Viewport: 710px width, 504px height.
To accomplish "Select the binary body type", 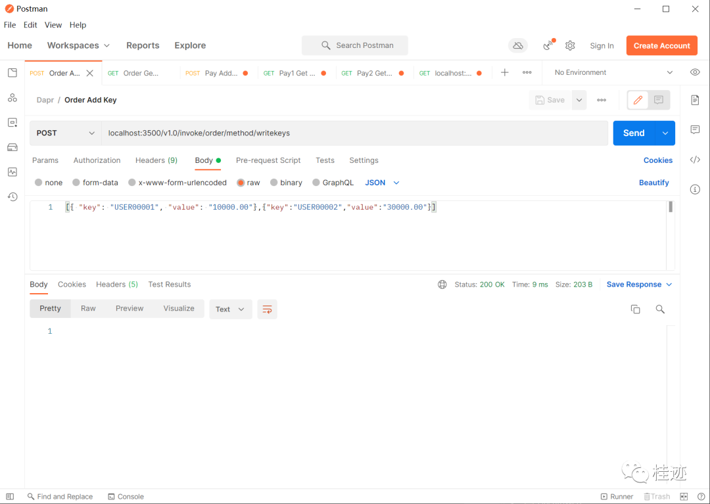I will pos(273,182).
